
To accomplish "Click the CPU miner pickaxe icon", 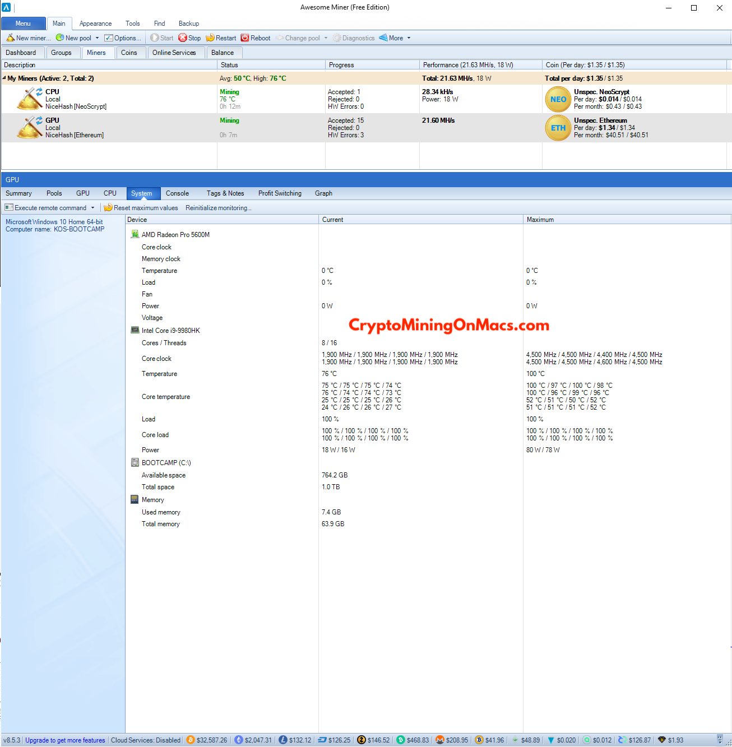I will (x=30, y=99).
